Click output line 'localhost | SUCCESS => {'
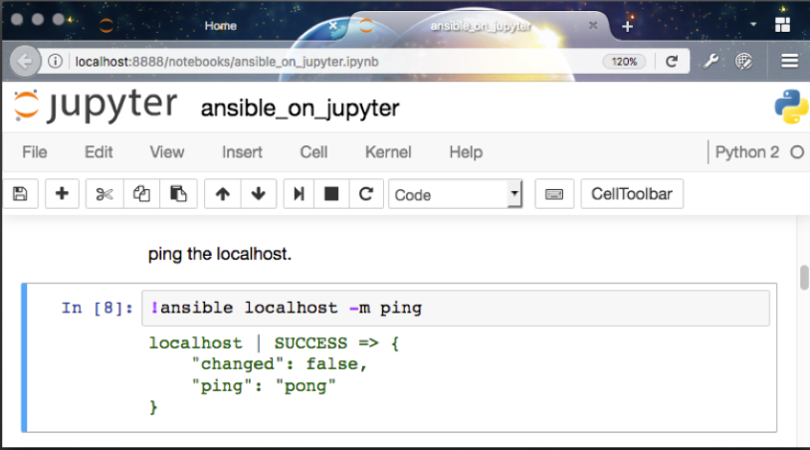Viewport: 810px width, 450px height. point(274,343)
